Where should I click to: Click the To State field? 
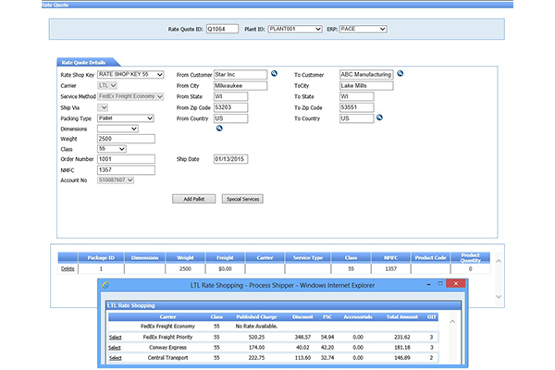tap(357, 96)
